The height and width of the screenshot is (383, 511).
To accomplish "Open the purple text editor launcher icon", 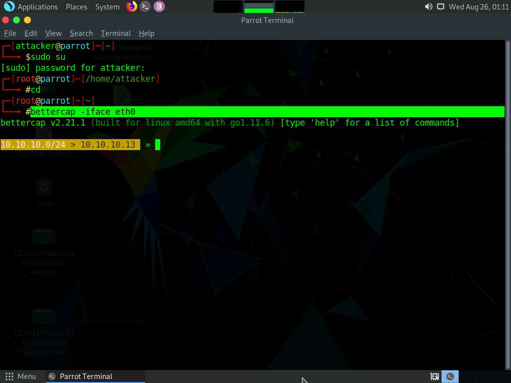I will [159, 6].
